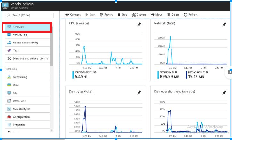Click the Move toolbar button
This screenshot has height=147, width=262.
156,15
